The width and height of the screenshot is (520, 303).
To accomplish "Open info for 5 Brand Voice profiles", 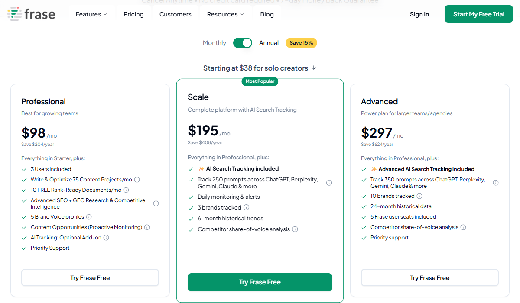I will click(89, 217).
